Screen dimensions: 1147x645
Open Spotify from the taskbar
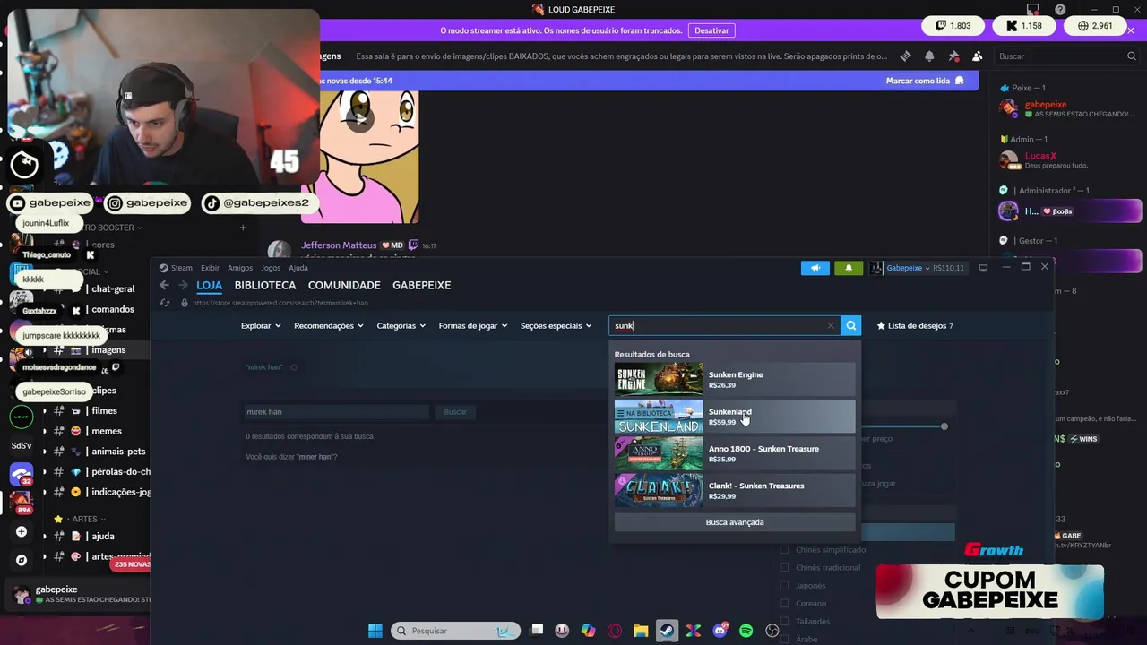pyautogui.click(x=746, y=631)
